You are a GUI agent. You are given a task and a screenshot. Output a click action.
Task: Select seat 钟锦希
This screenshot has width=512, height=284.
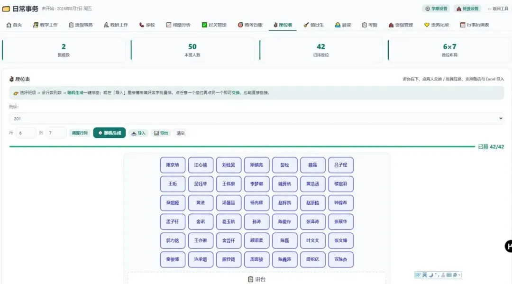(340, 203)
